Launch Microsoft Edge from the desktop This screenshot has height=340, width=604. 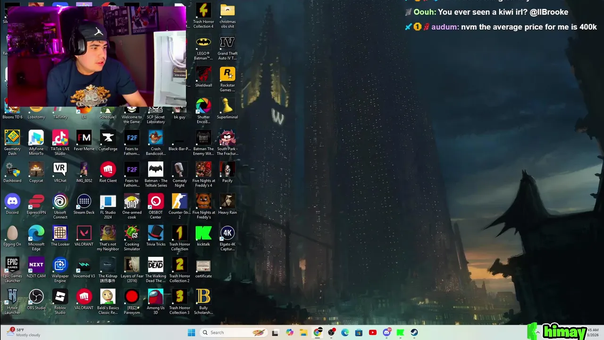[36, 238]
